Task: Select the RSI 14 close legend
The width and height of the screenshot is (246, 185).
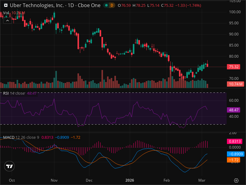Action: [14, 93]
